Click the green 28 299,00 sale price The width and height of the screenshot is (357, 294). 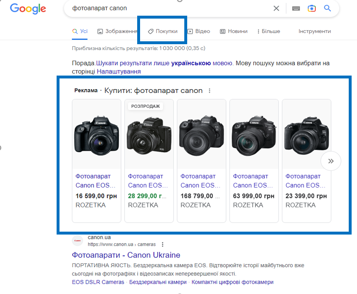[x=147, y=196]
